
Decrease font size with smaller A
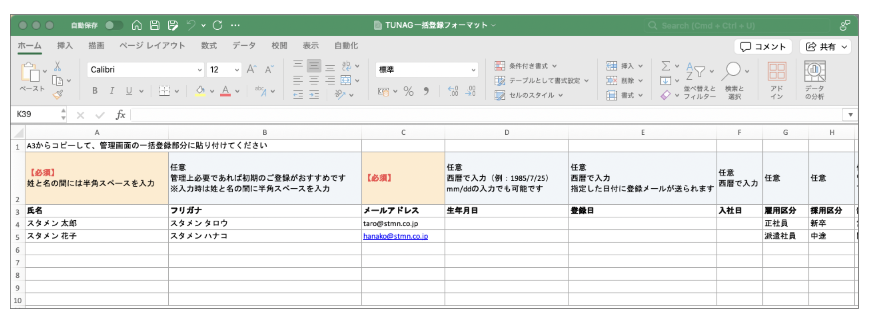coord(269,70)
